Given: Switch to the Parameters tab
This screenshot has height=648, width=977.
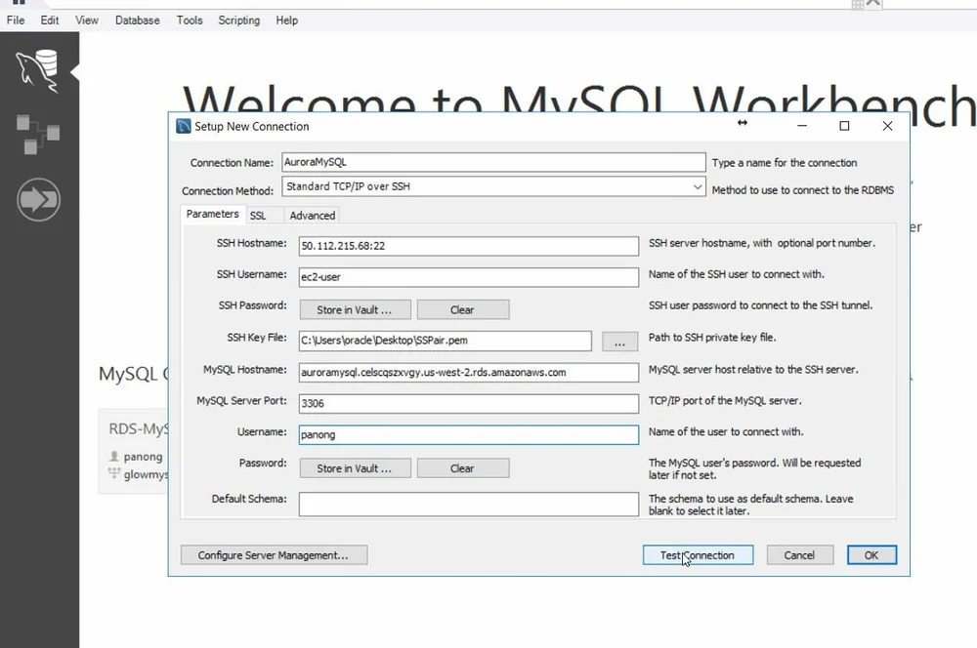Looking at the screenshot, I should 212,214.
